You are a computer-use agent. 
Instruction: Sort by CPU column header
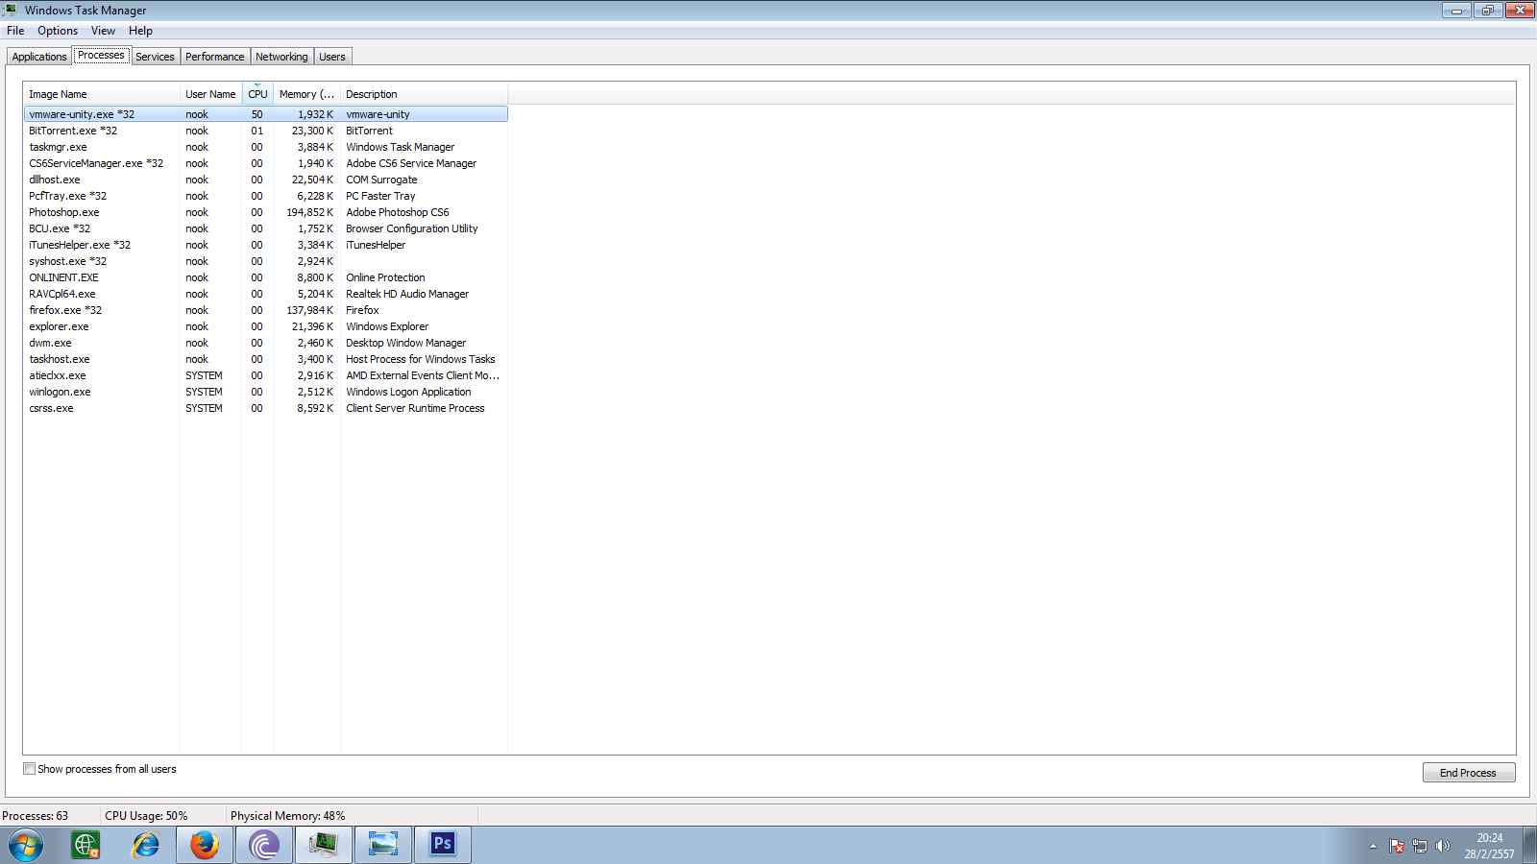point(257,94)
